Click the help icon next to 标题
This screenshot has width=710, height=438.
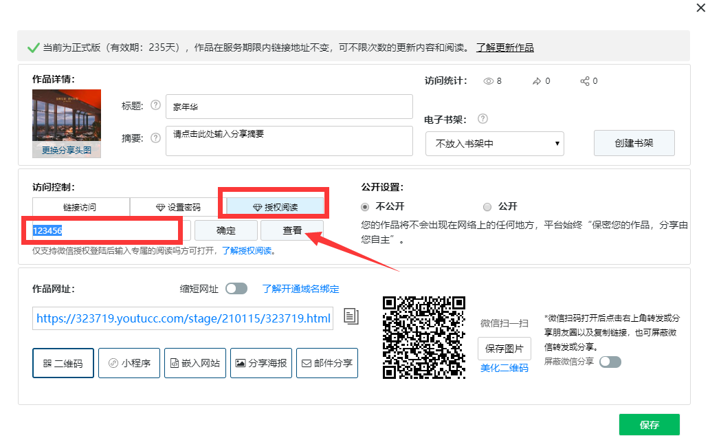point(155,105)
